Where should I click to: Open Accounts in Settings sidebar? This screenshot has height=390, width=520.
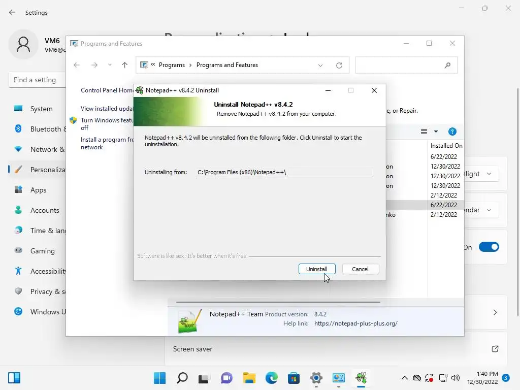click(x=37, y=210)
